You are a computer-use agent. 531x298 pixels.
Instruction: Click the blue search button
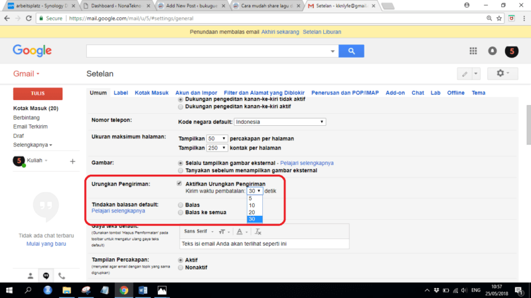click(351, 51)
